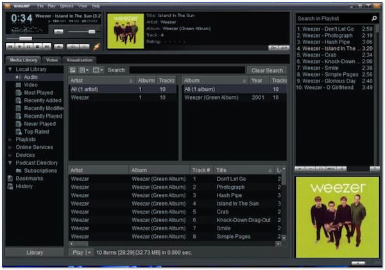Click the Play button in the player controls

19,46
